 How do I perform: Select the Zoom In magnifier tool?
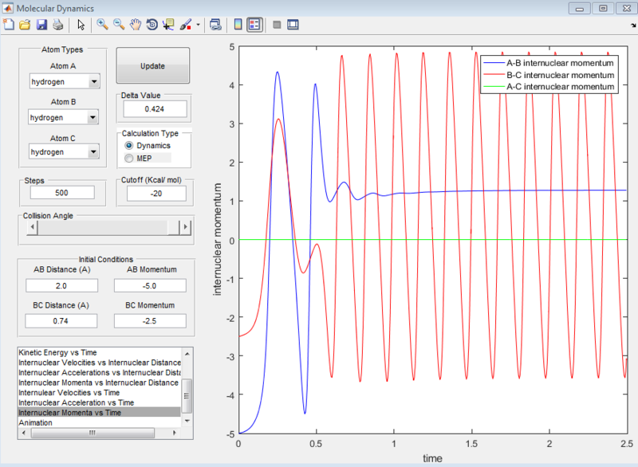102,25
